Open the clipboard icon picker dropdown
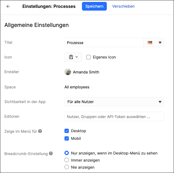Viewport: 174px width, 173px height. tap(73, 57)
